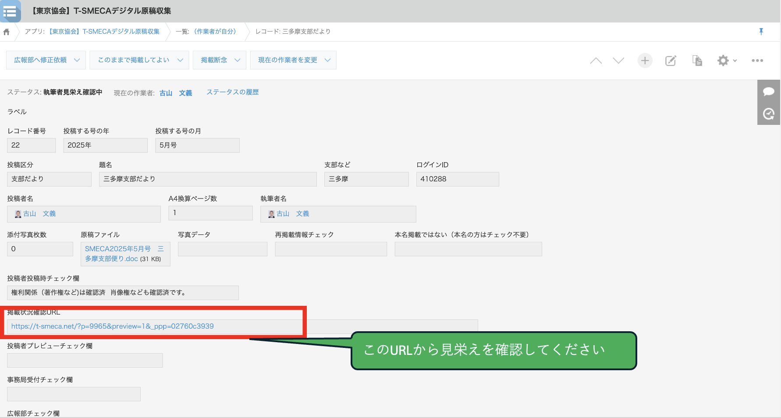Pin this record with the pin icon
The width and height of the screenshot is (781, 418).
coord(761,32)
